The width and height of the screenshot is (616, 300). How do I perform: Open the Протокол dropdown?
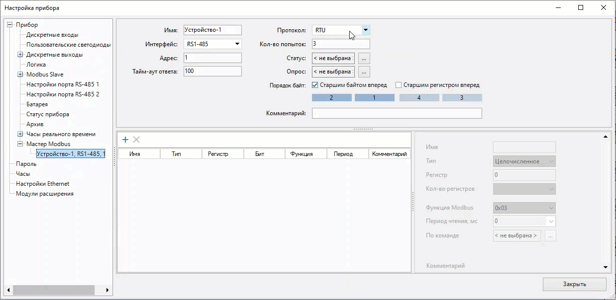pyautogui.click(x=366, y=30)
